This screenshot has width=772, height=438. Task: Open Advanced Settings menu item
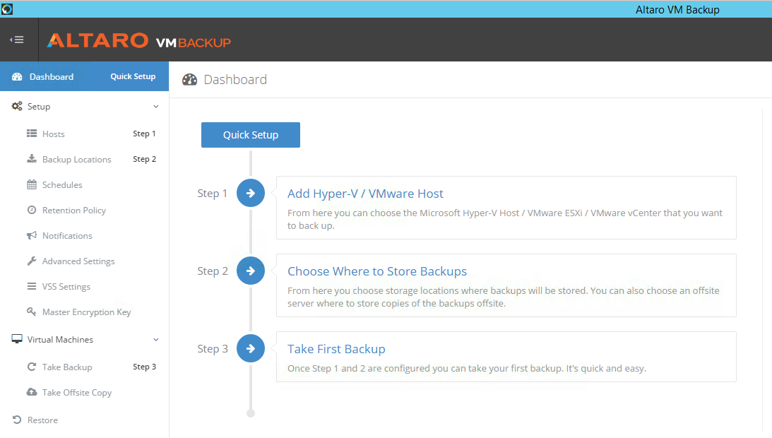click(x=78, y=261)
